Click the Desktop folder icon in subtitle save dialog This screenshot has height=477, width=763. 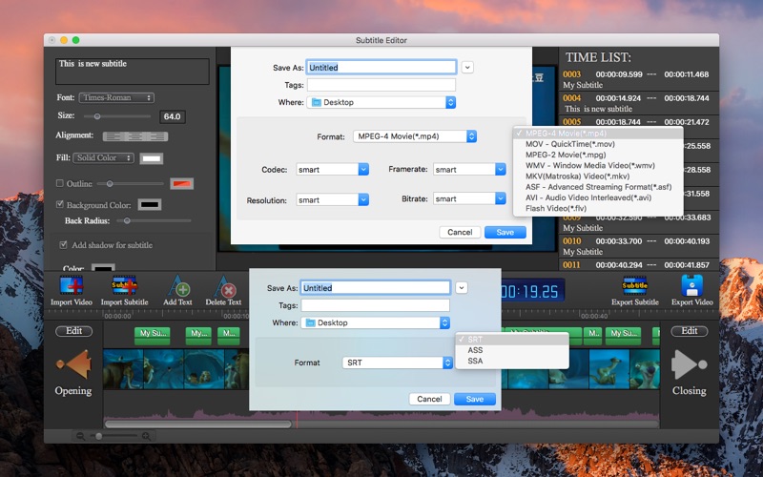[311, 322]
